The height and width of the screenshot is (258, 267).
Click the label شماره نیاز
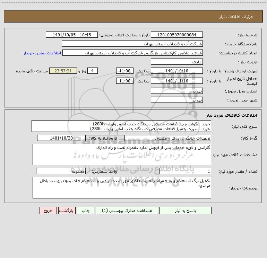pyautogui.click(x=248, y=35)
